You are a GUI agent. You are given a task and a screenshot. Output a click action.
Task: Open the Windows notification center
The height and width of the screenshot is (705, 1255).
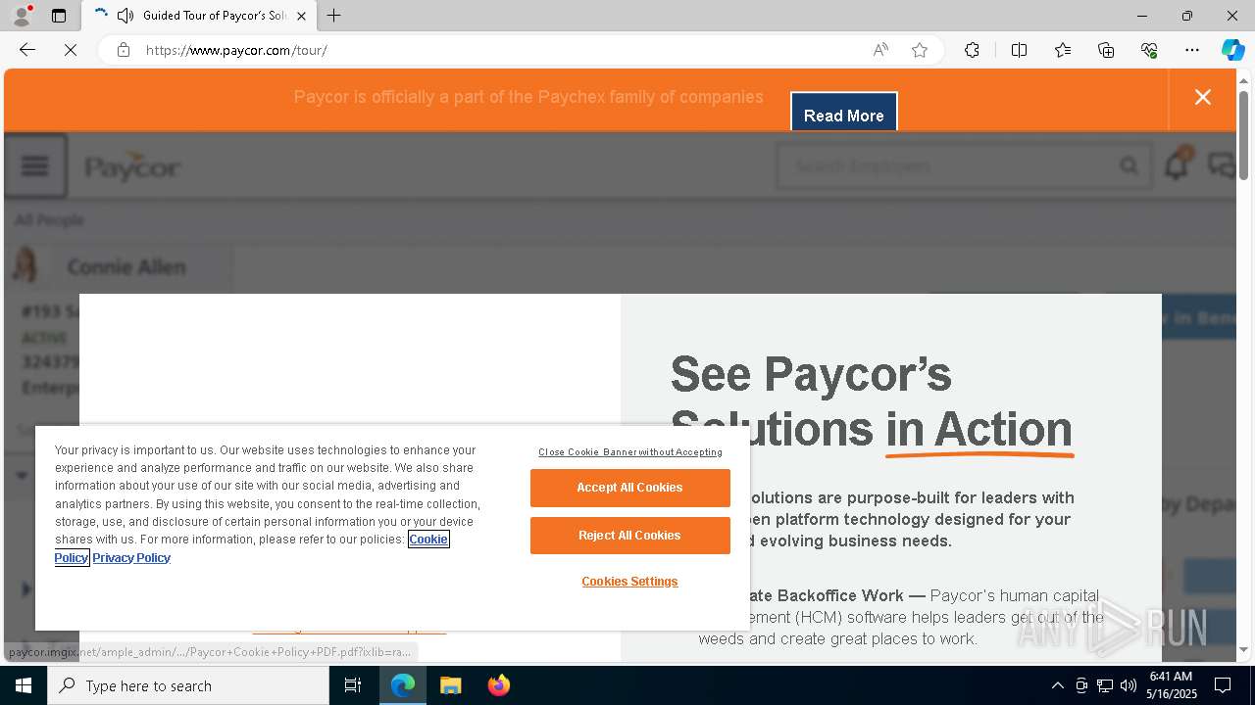1223,685
